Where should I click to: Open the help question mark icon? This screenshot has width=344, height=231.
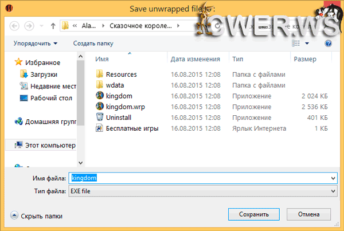coord(329,44)
